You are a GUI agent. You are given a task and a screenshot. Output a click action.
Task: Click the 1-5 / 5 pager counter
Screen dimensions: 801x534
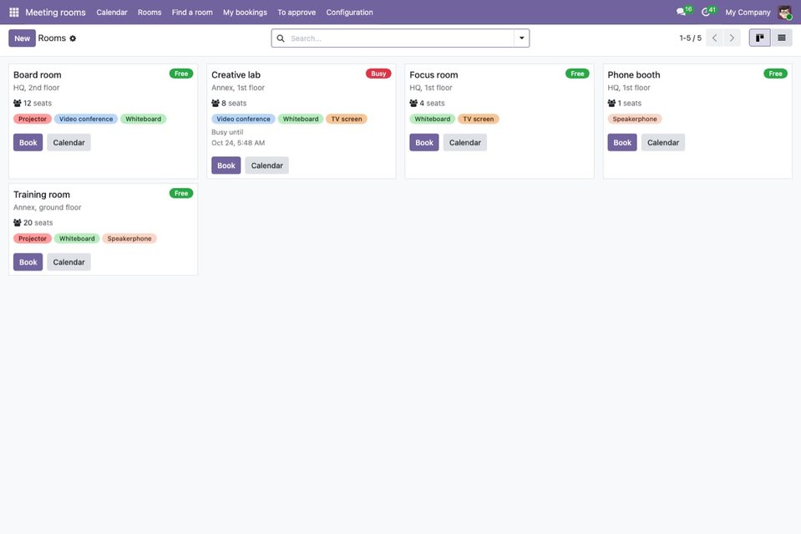coord(690,38)
